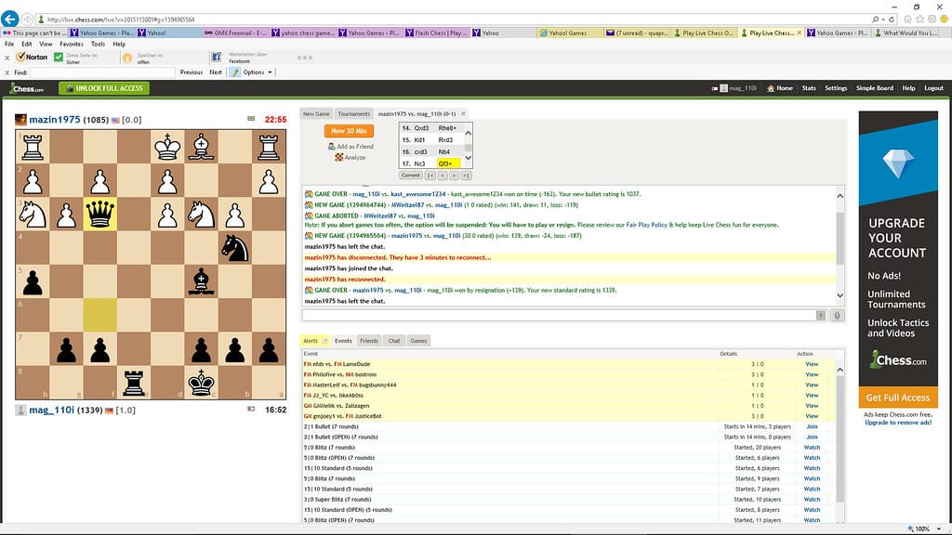
Task: Click the green Norton safe-site checkmark icon
Action: tap(59, 57)
